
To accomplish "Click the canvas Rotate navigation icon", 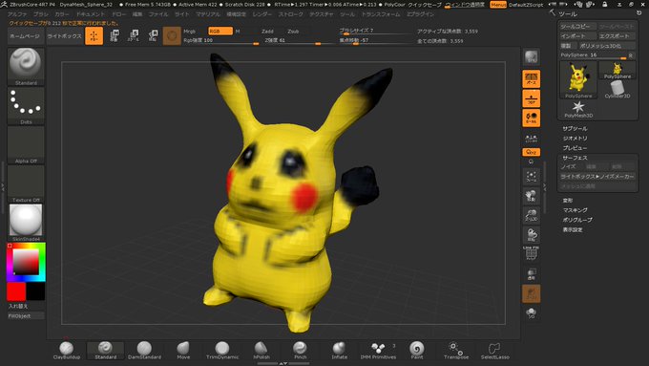I will [531, 235].
